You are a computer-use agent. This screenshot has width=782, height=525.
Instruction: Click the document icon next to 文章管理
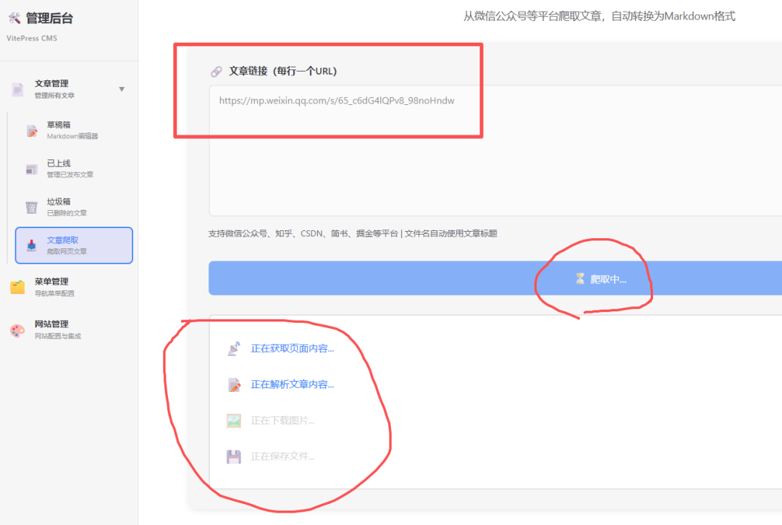(17, 89)
